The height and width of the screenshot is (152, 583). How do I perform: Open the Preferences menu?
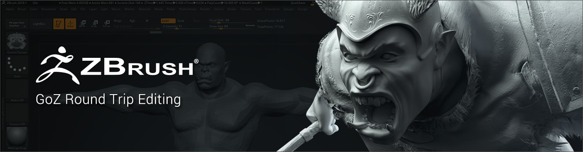coord(188,9)
